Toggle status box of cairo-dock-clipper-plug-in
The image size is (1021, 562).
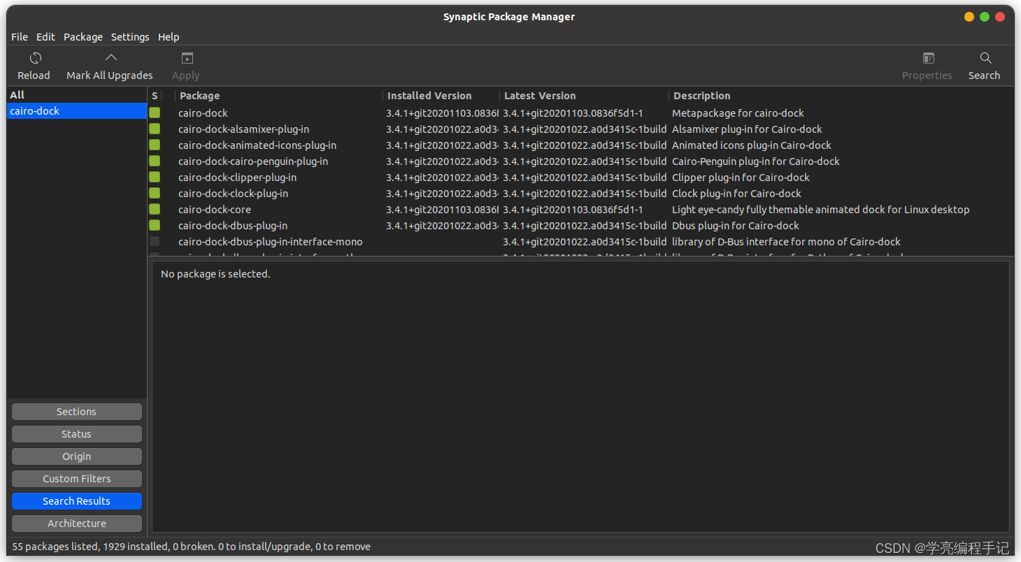point(155,177)
